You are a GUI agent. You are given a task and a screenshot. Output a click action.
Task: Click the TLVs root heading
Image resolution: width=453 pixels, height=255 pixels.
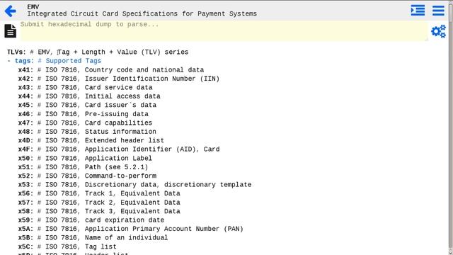[x=16, y=52]
